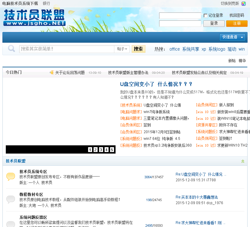Click the gray bubble icon for 教程教材专区
This screenshot has width=250, height=227.
[x=11, y=200]
